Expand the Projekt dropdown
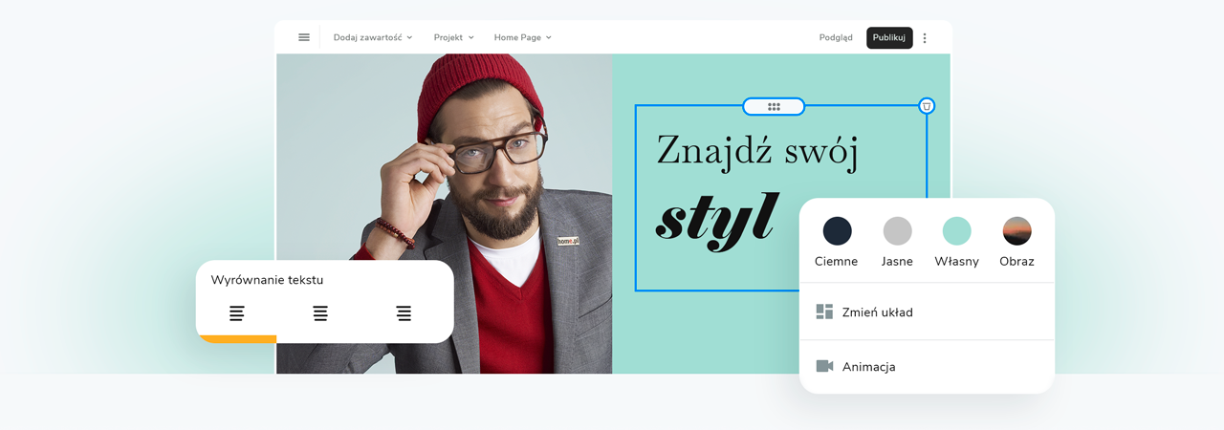The height and width of the screenshot is (430, 1224). [453, 37]
